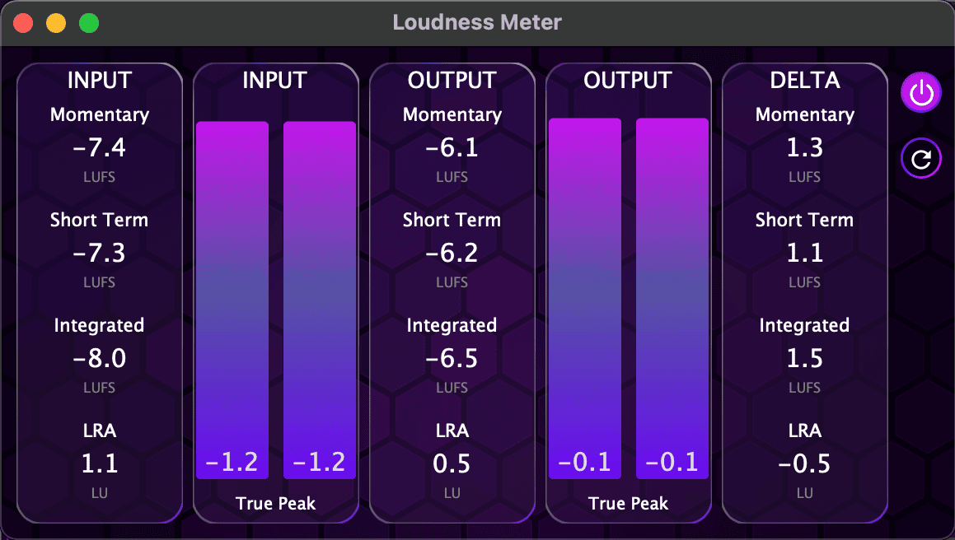Image resolution: width=955 pixels, height=540 pixels.
Task: Select the INPUT column header
Action: click(99, 80)
